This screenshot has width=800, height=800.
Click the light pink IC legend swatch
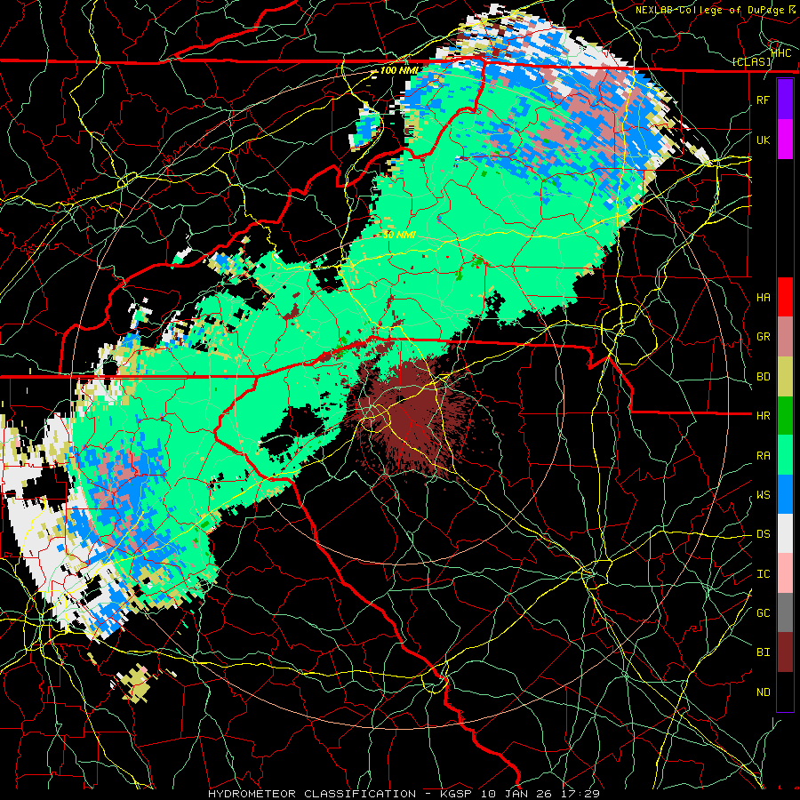(785, 573)
